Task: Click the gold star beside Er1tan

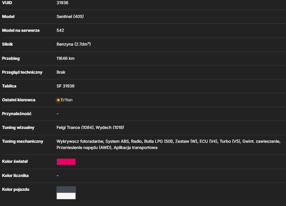Action: (x=58, y=100)
